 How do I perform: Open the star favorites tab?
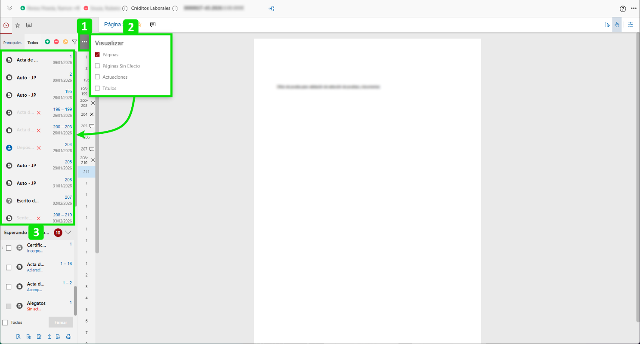18,25
